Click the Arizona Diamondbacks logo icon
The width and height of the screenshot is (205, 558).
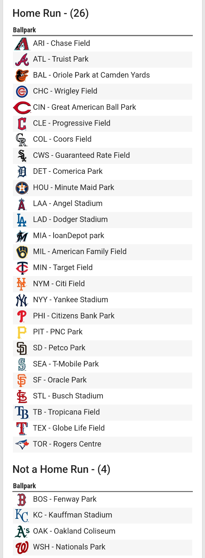click(x=22, y=44)
